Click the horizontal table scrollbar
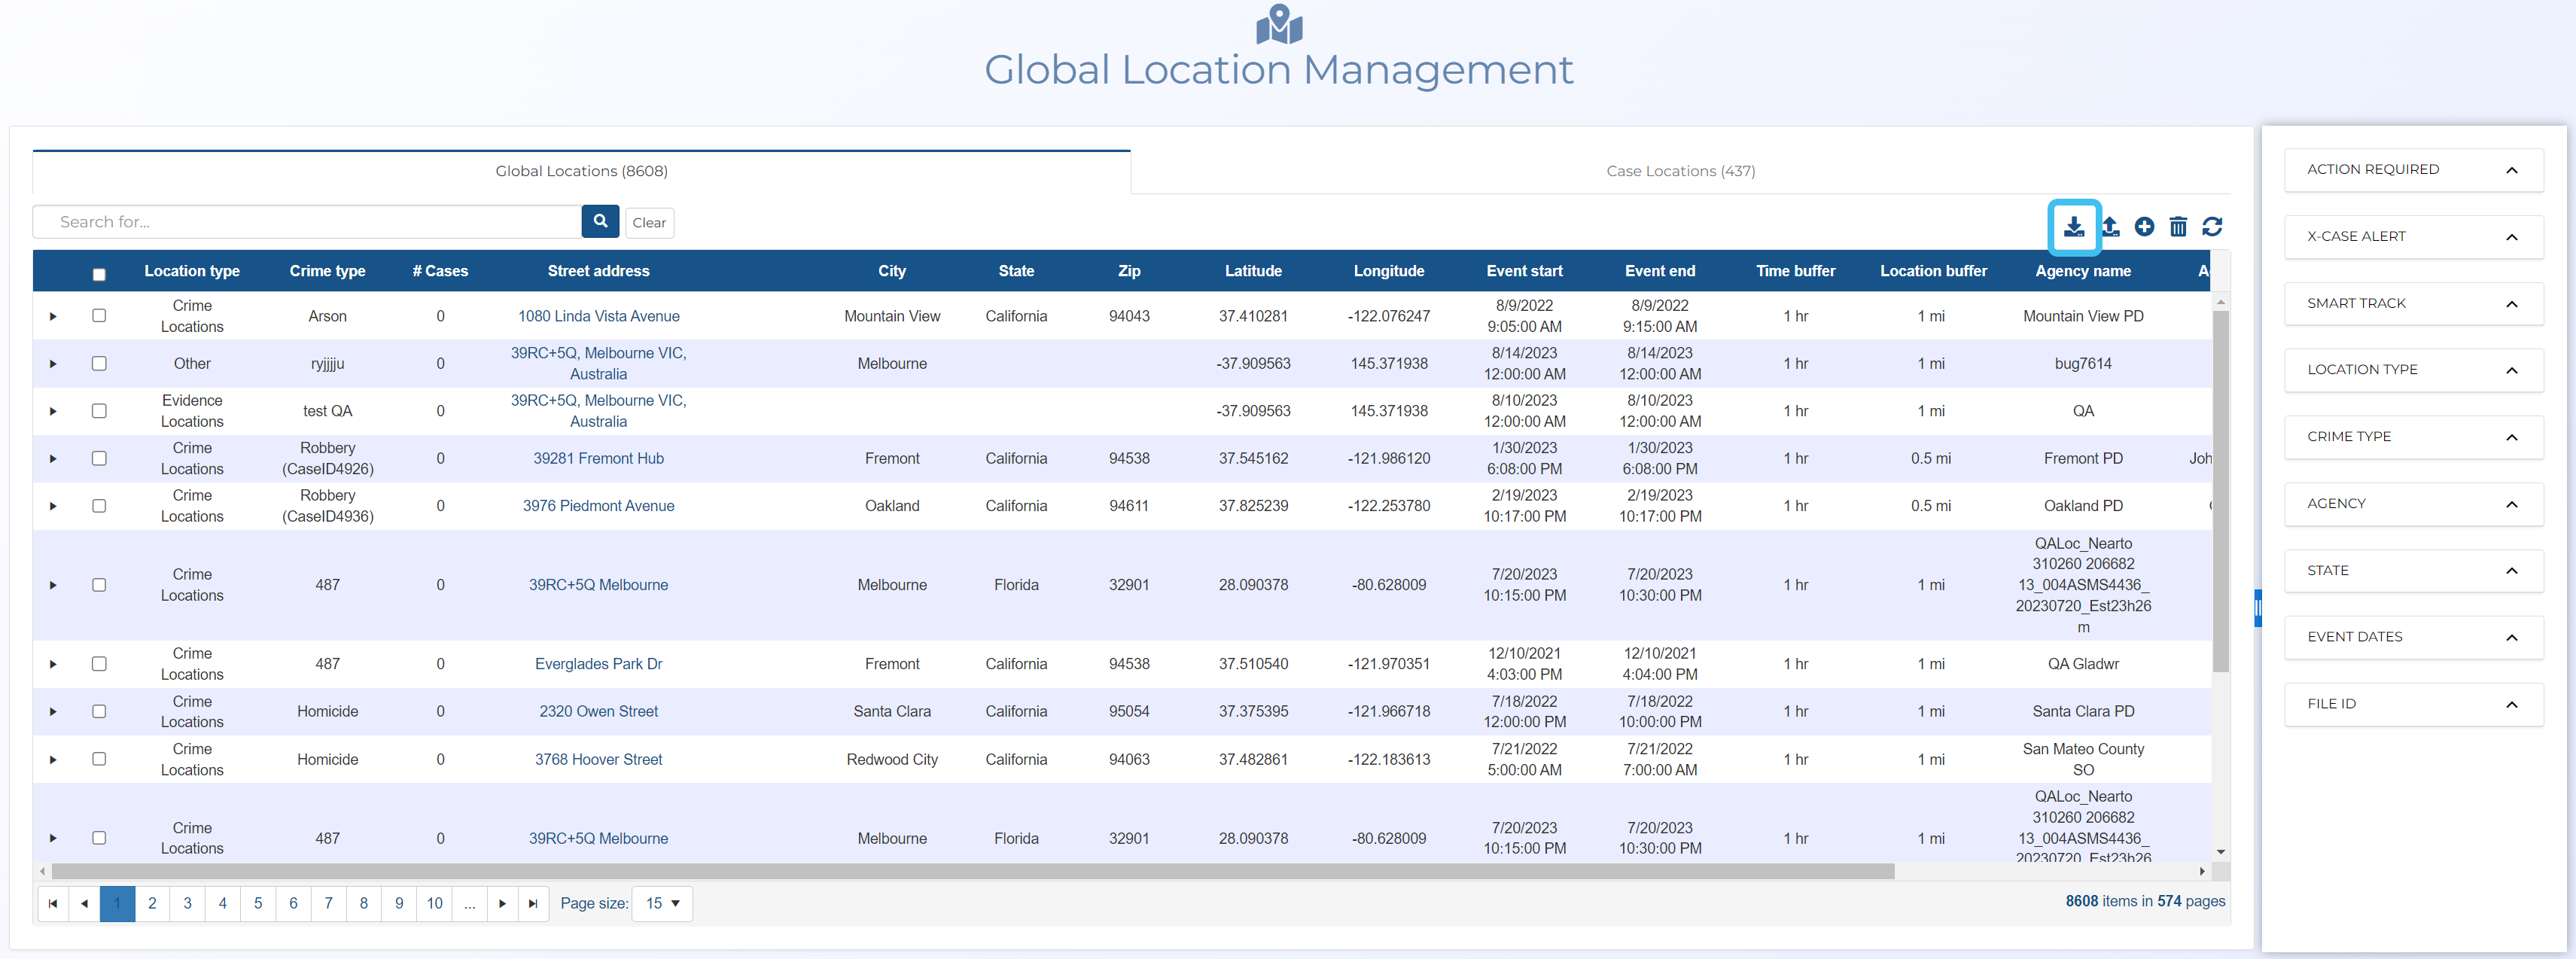 point(972,871)
